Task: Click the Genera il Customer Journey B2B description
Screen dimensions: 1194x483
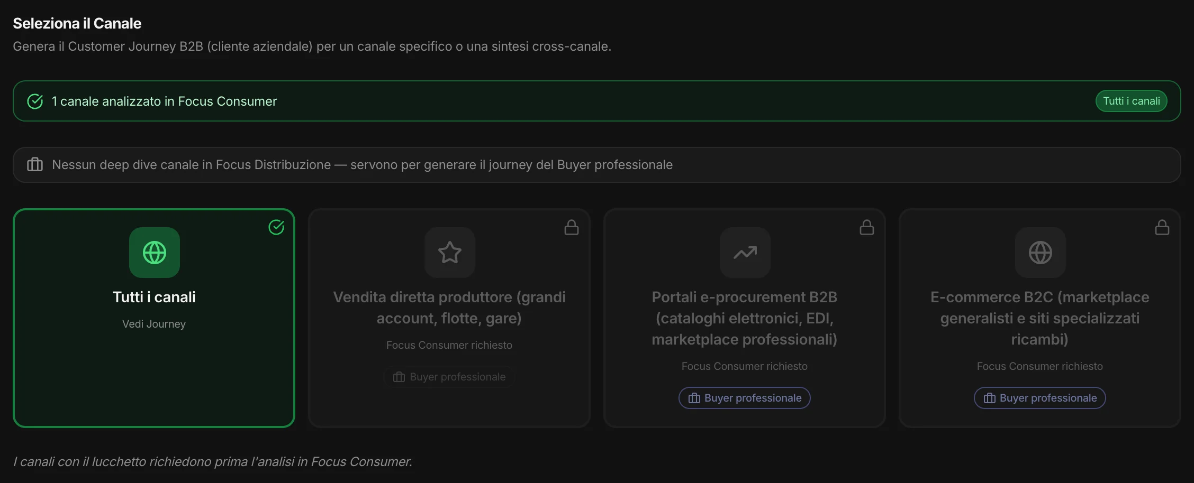Action: click(x=312, y=47)
